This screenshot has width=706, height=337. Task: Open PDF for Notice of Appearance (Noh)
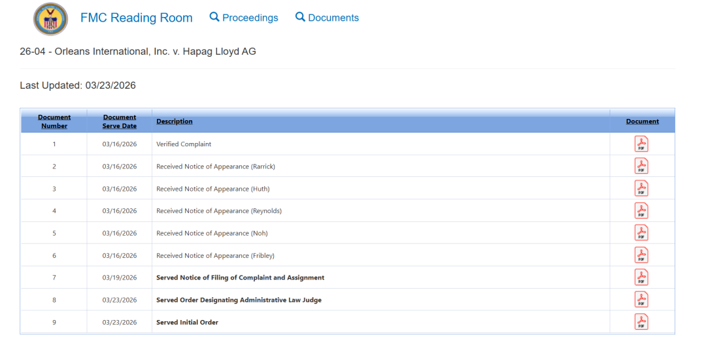click(641, 233)
